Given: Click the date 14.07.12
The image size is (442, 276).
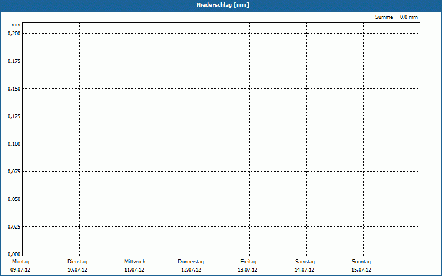Looking at the screenshot, I should [304, 270].
